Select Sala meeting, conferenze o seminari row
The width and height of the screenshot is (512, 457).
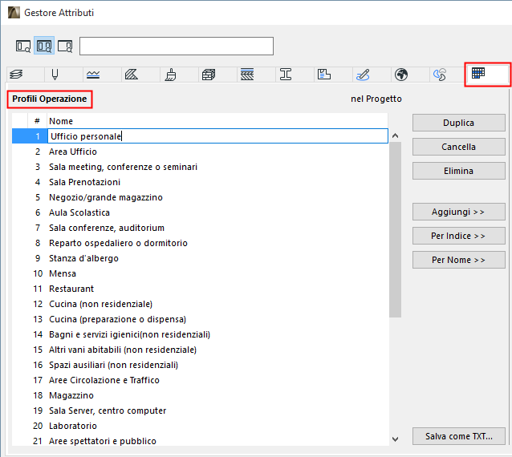[x=200, y=167]
